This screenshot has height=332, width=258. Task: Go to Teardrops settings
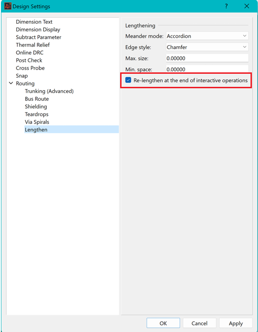click(36, 114)
